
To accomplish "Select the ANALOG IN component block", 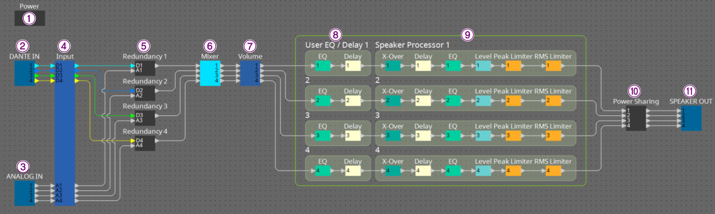I will (x=25, y=193).
